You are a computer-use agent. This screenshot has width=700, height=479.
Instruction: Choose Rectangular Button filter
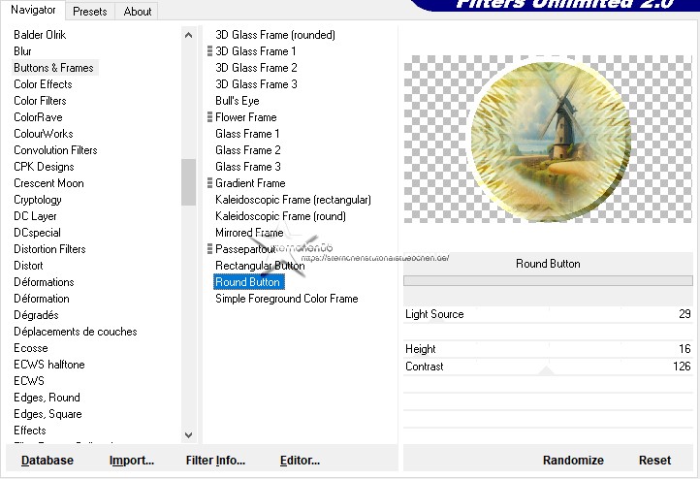click(260, 266)
